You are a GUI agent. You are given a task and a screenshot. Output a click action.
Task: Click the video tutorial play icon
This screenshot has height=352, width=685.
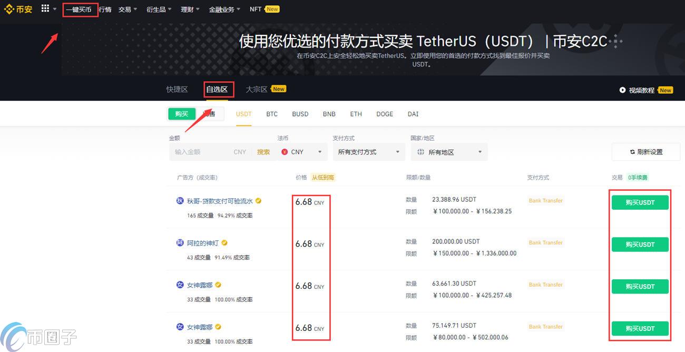pyautogui.click(x=622, y=90)
